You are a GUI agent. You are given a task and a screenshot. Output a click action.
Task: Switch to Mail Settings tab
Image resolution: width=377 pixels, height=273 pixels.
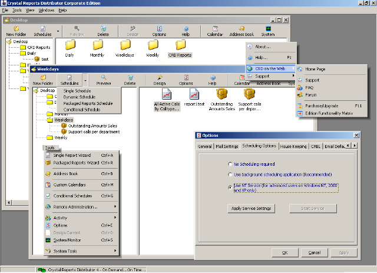pyautogui.click(x=227, y=146)
